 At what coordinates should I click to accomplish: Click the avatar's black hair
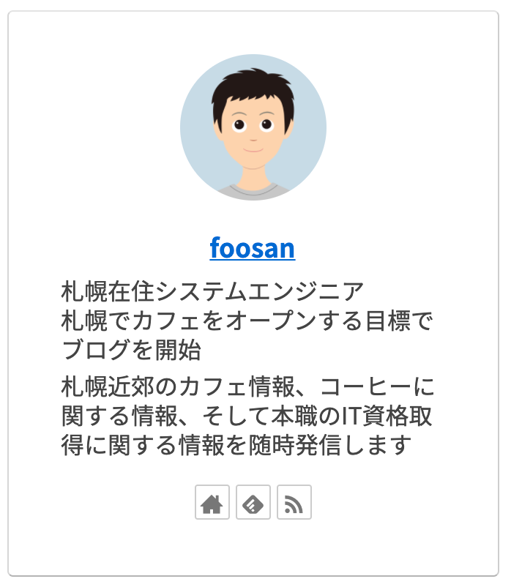tap(253, 89)
